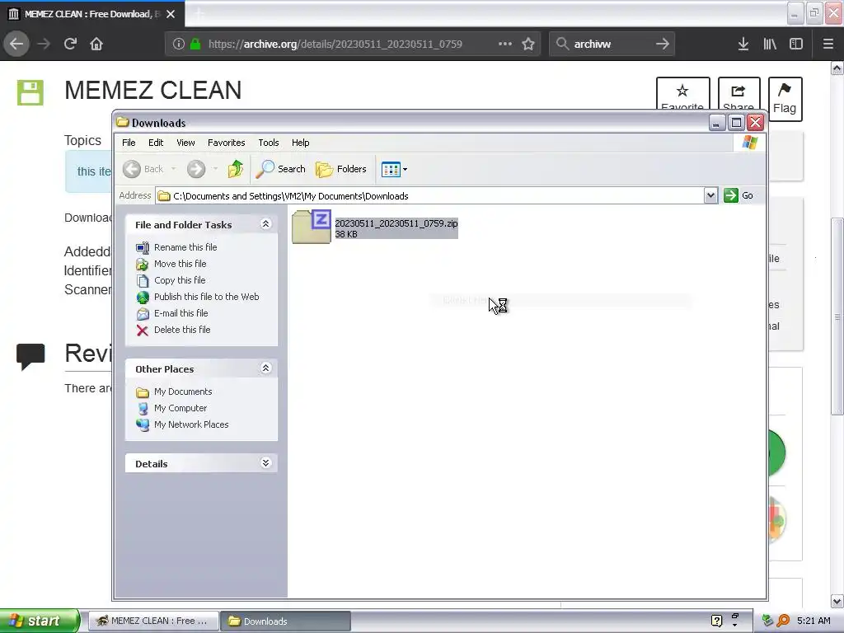This screenshot has width=844, height=633.
Task: Submit search with the arrow in search box
Action: click(663, 44)
